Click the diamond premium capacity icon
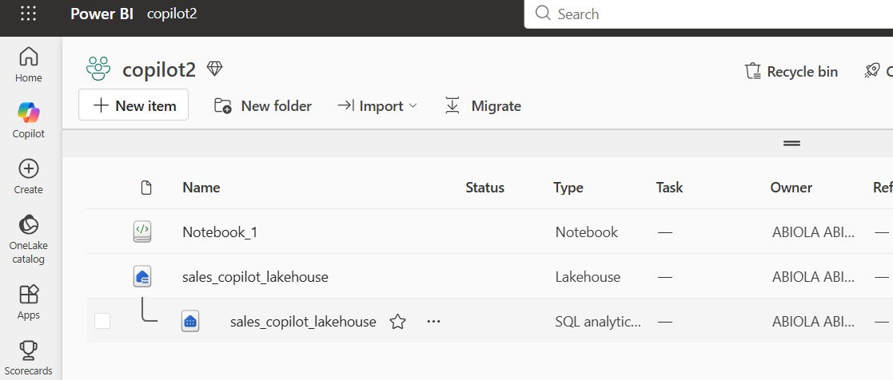 (215, 69)
